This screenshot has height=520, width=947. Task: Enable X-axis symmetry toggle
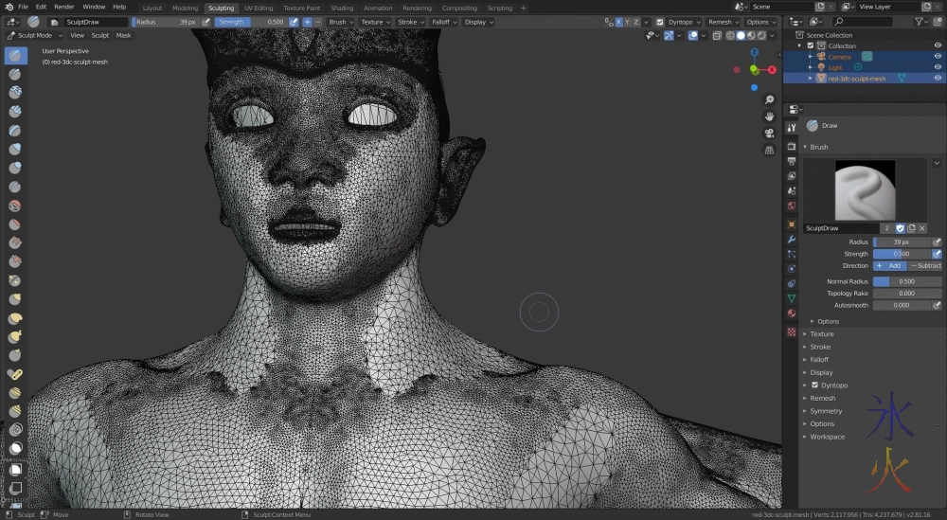coord(619,22)
